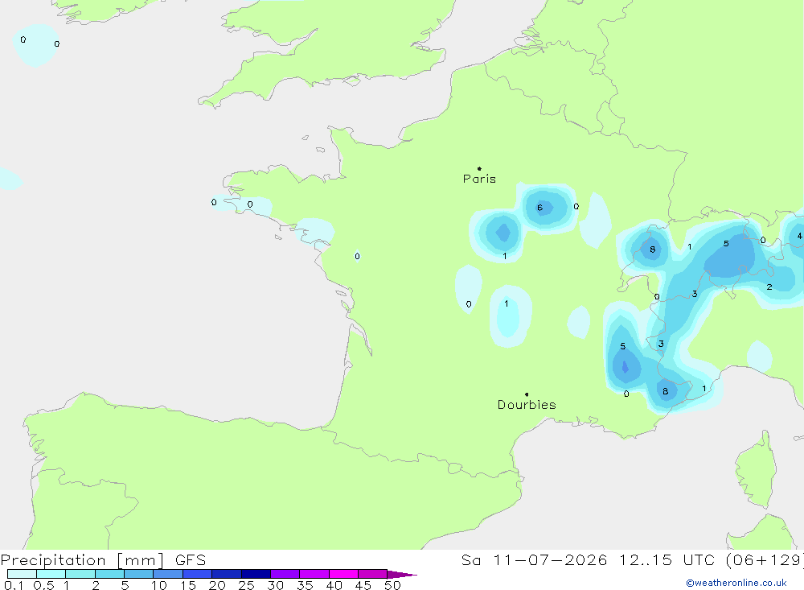Click the 35 legend scale label
Image resolution: width=804 pixels, height=590 pixels.
click(305, 585)
